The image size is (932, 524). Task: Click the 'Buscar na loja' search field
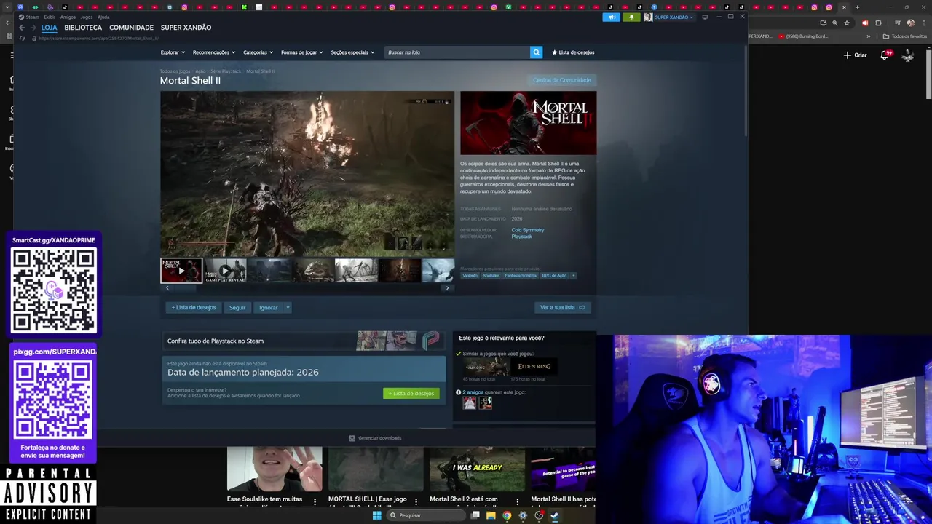coord(457,52)
